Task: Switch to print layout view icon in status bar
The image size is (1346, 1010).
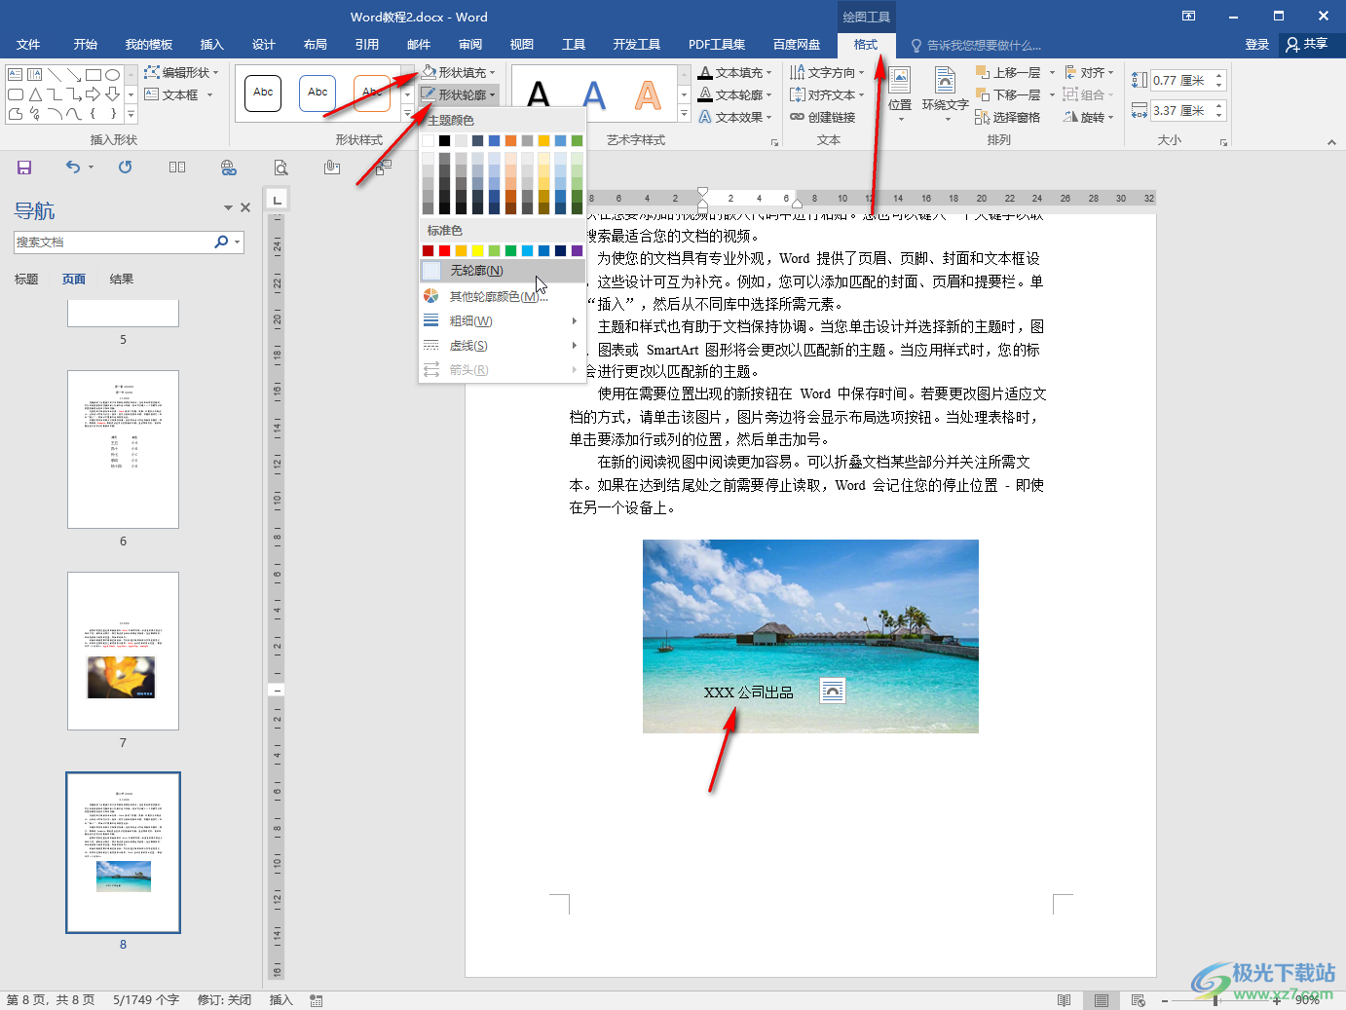Action: (x=1102, y=1000)
